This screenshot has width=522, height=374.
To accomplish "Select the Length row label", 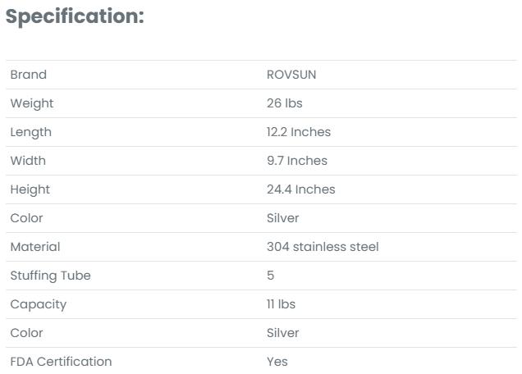I will point(31,132).
